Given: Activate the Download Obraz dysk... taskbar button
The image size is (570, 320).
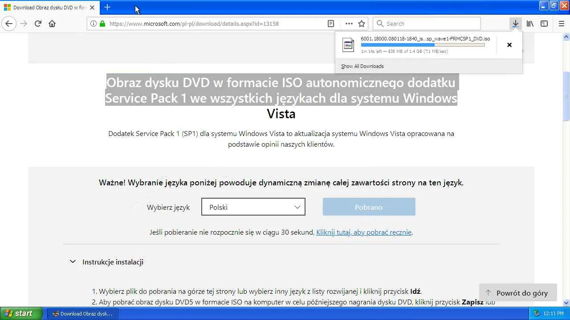Looking at the screenshot, I should pyautogui.click(x=82, y=314).
